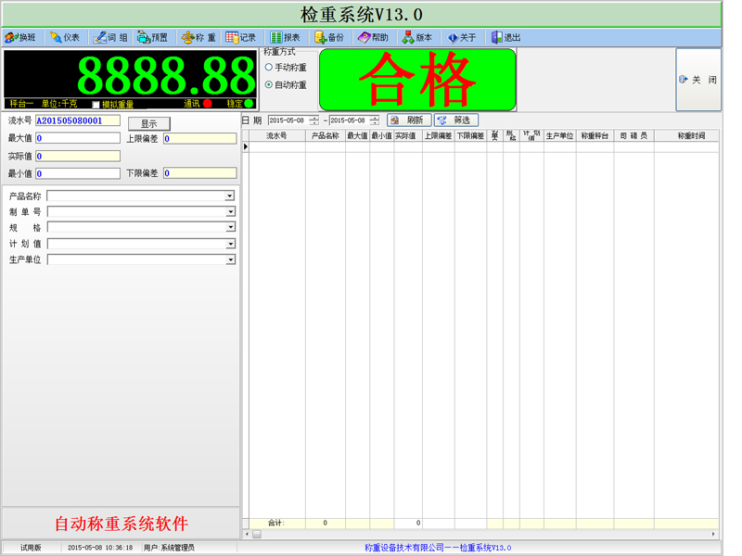The image size is (742, 556).
Task: Click the 产品名称 column header
Action: (x=326, y=135)
